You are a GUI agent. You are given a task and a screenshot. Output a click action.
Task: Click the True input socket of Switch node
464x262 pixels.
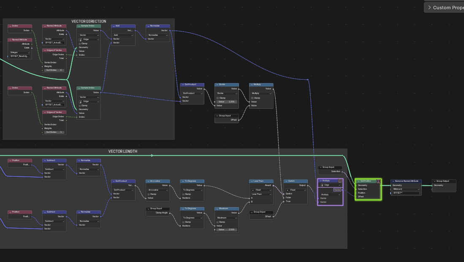(x=284, y=201)
